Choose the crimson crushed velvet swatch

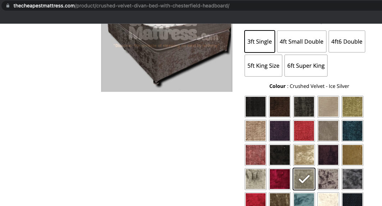[280, 179]
